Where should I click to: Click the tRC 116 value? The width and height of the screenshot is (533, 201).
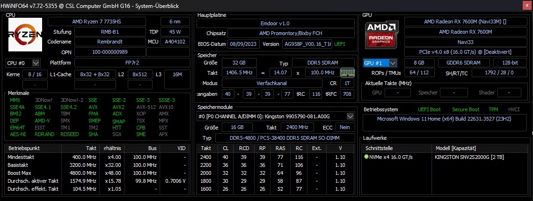click(x=316, y=94)
